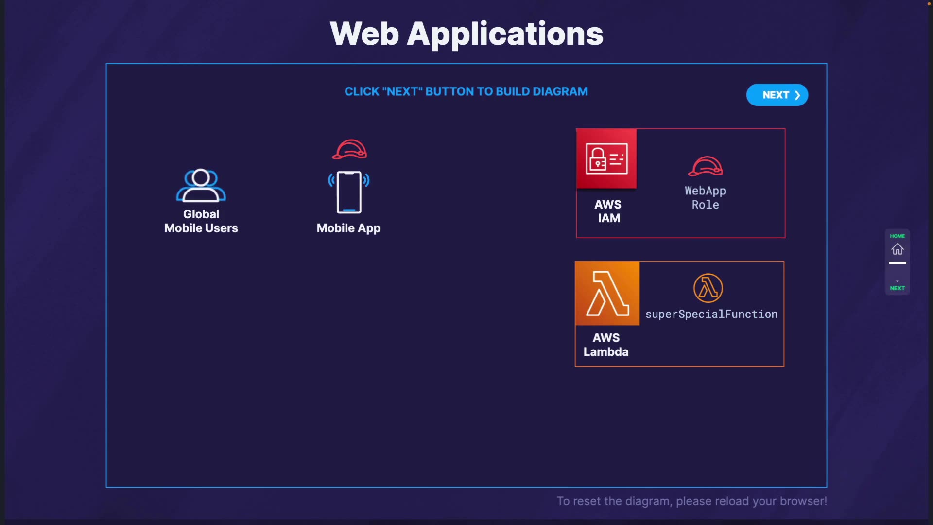
Task: Click the AWS Lambda text label
Action: [606, 345]
